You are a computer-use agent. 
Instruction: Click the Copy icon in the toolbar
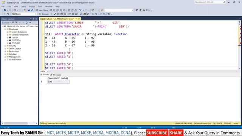[72, 10]
